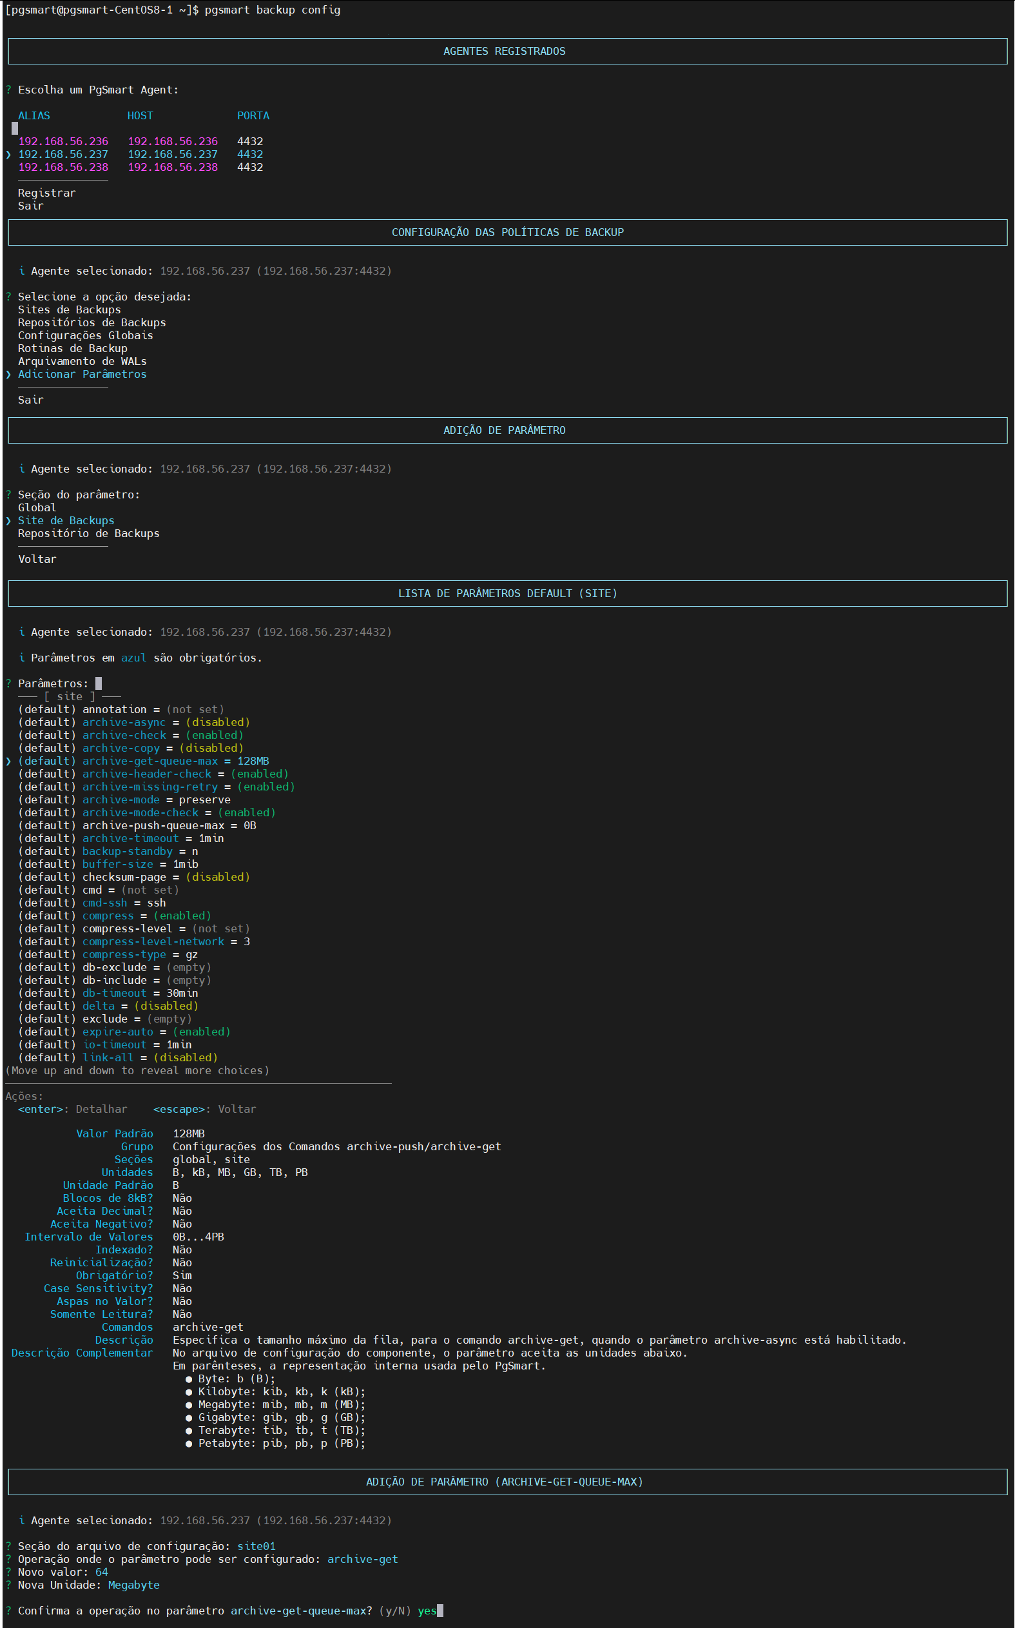The image size is (1015, 1628).
Task: Click the Megabyte unit answer
Action: click(x=133, y=1585)
